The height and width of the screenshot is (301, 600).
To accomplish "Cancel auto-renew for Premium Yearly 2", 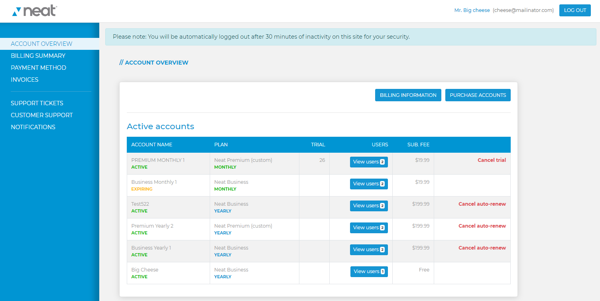I will click(482, 226).
